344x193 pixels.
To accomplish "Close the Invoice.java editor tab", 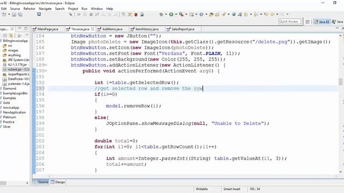I will coord(92,29).
